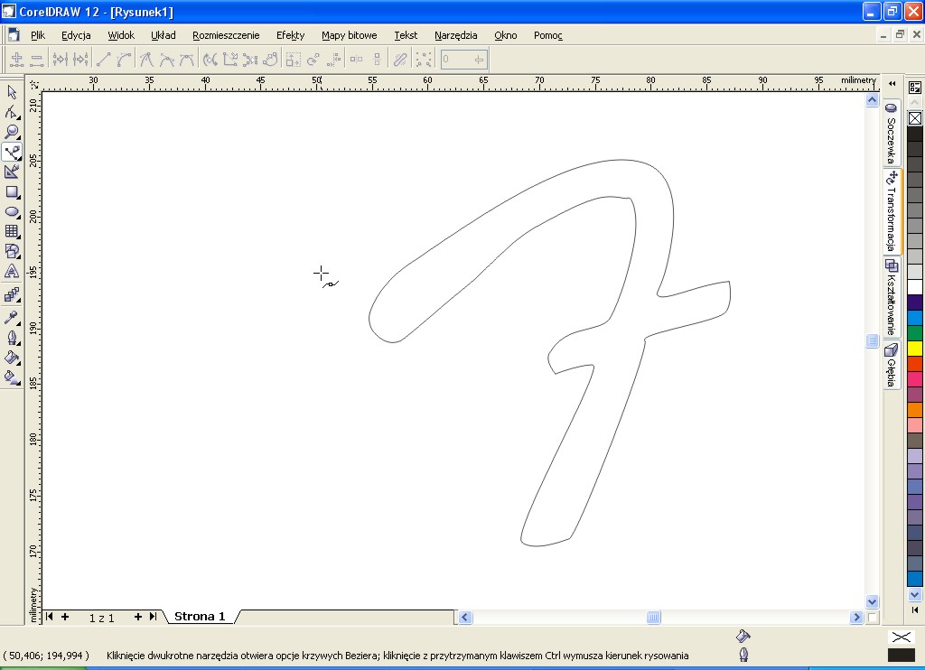Select the Ellipse tool
This screenshot has width=925, height=670.
(12, 211)
